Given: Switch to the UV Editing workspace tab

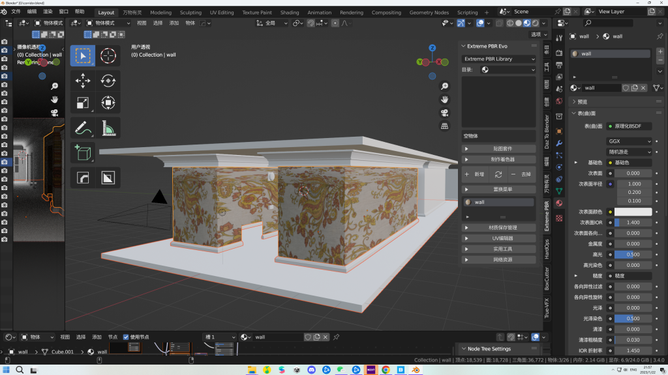Looking at the screenshot, I should pos(222,12).
